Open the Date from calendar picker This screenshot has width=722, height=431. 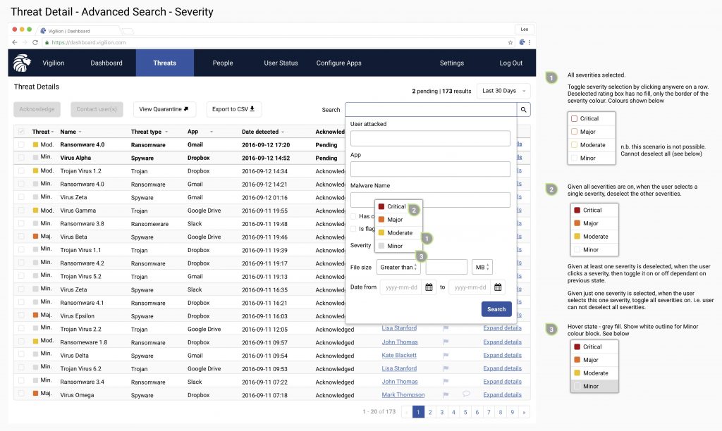pos(429,287)
